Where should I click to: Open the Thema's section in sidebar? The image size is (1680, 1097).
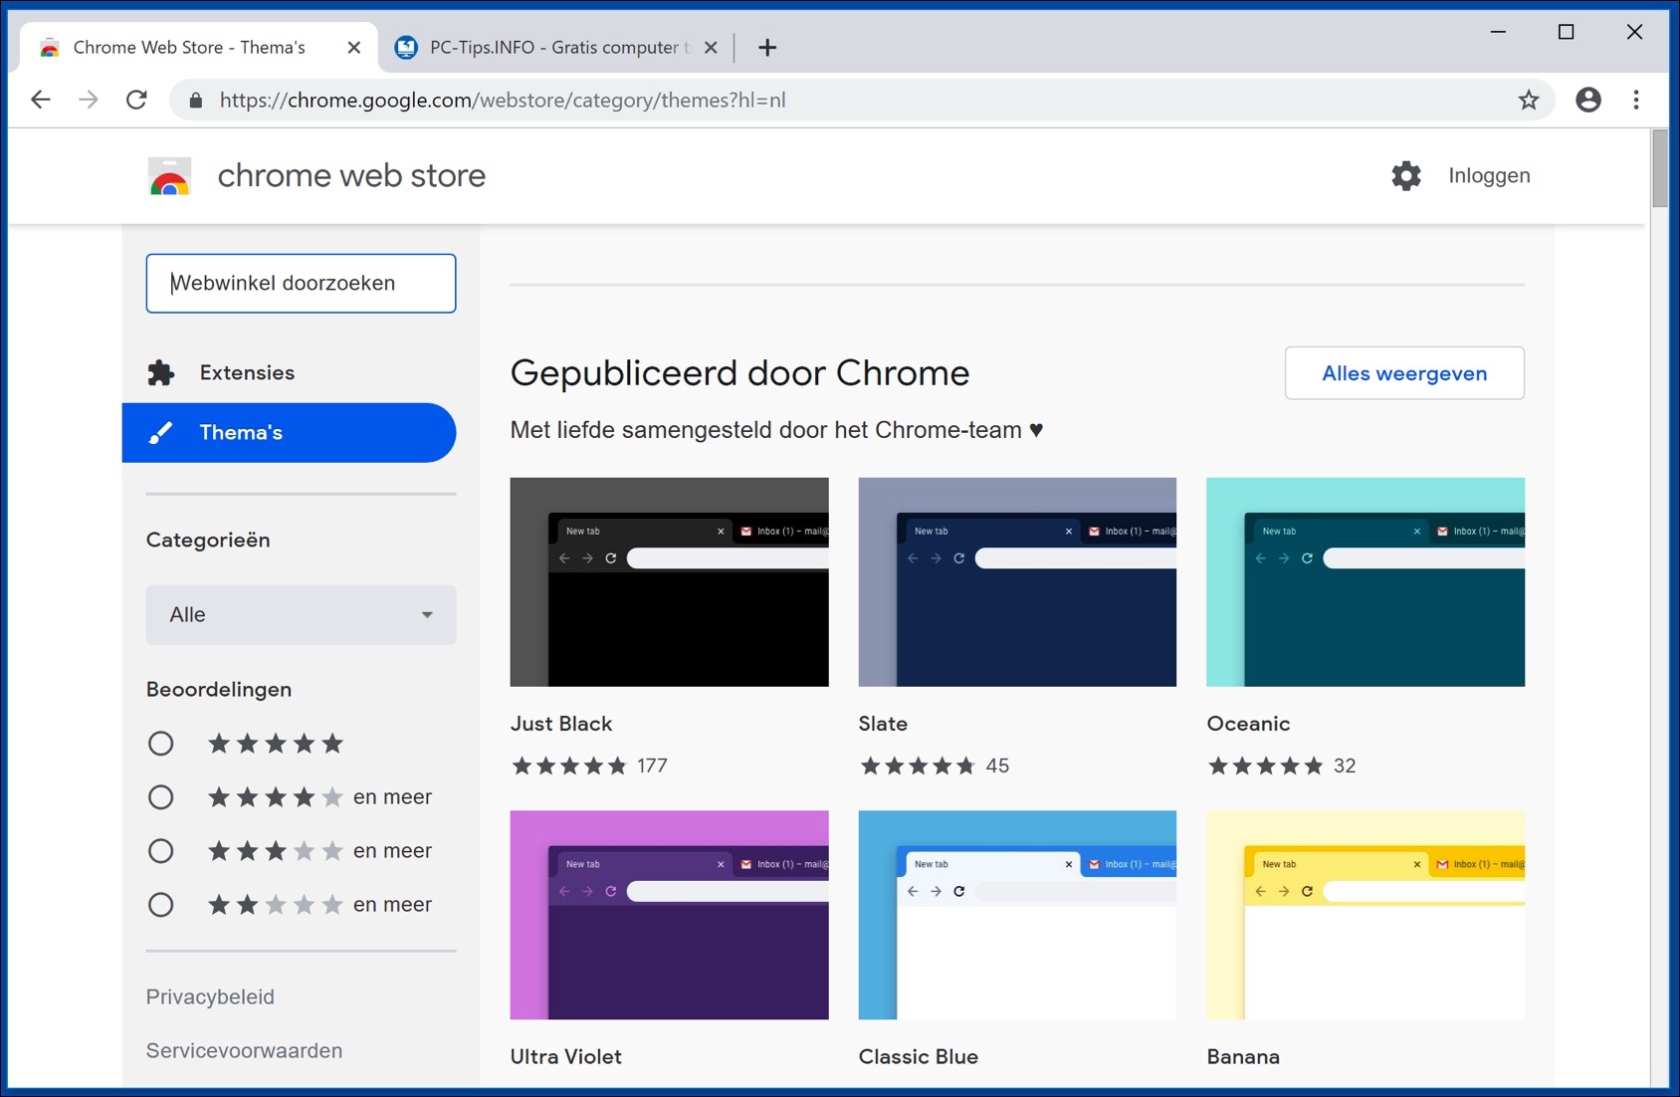(289, 432)
